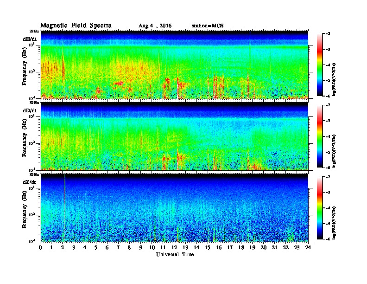Click the log PSD units label beside dH/dt colorbar
The image size is (367, 284).
pos(334,79)
